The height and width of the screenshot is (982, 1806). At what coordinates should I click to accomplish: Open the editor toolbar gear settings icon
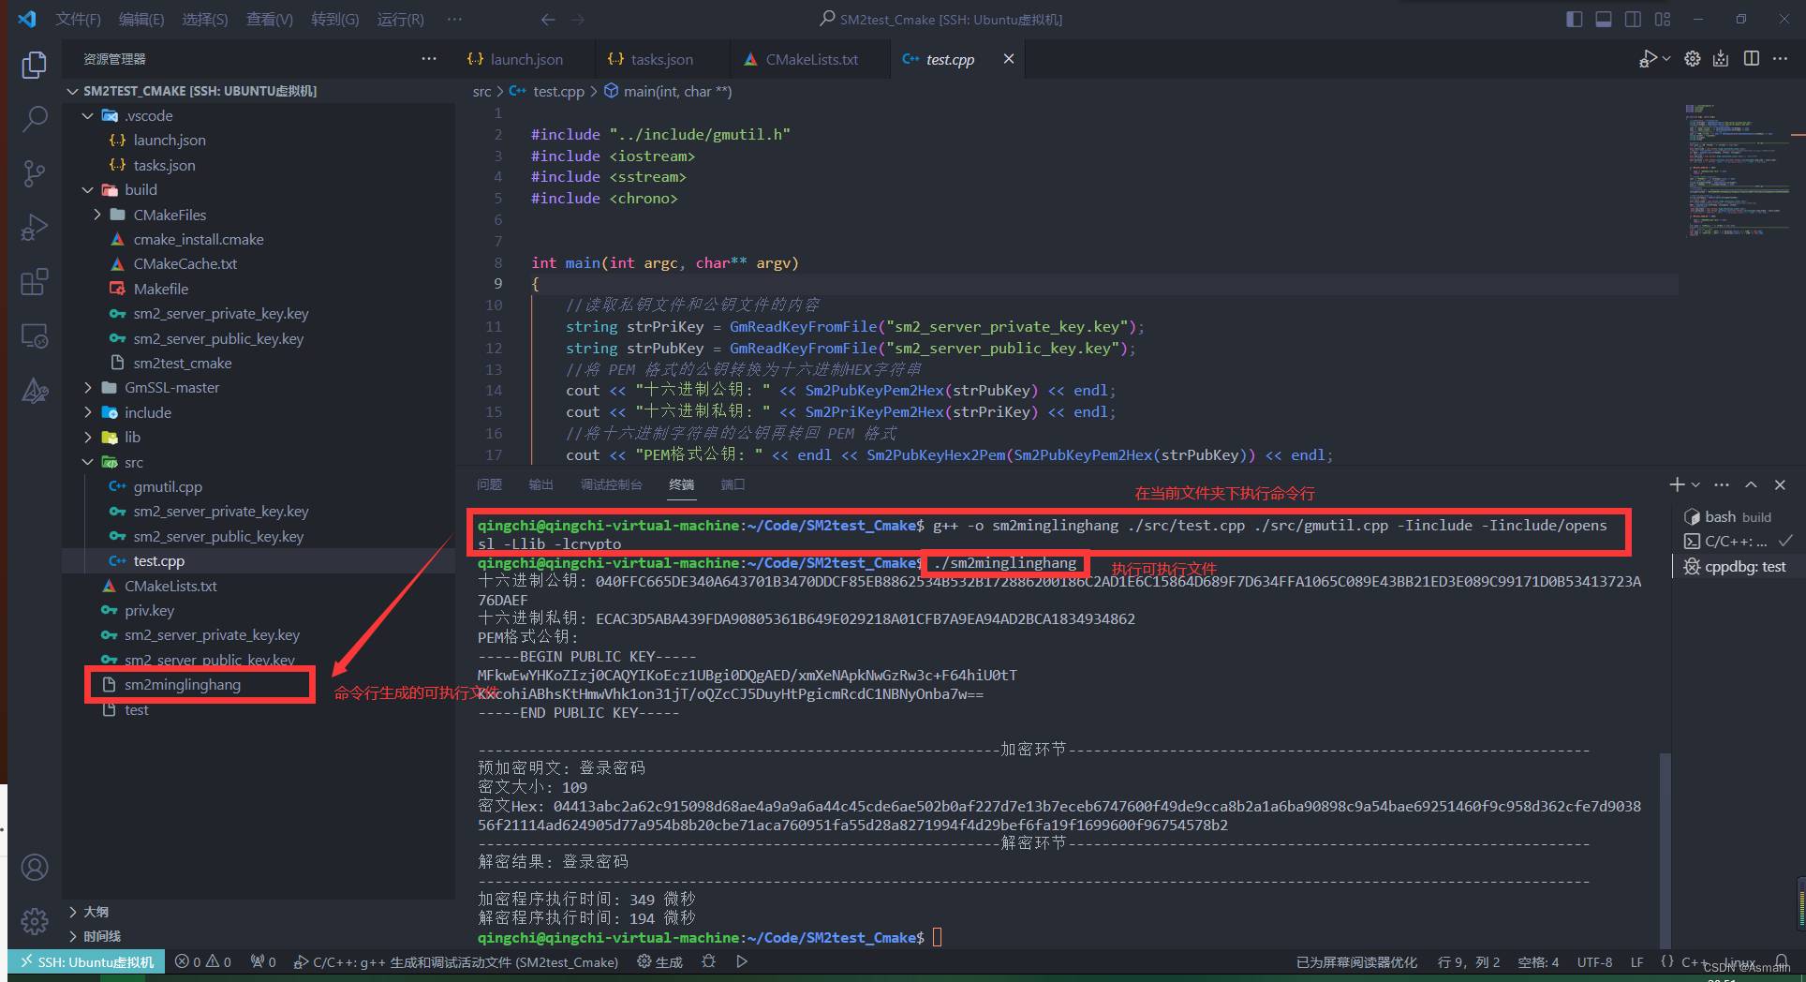[x=1692, y=59]
